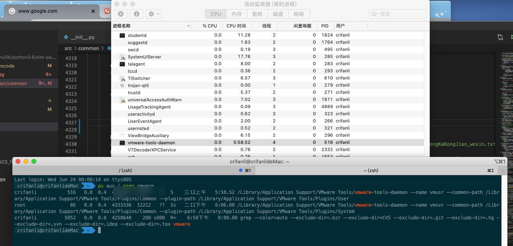Select the trustd process row
The image size is (513, 246).
[x=268, y=93]
